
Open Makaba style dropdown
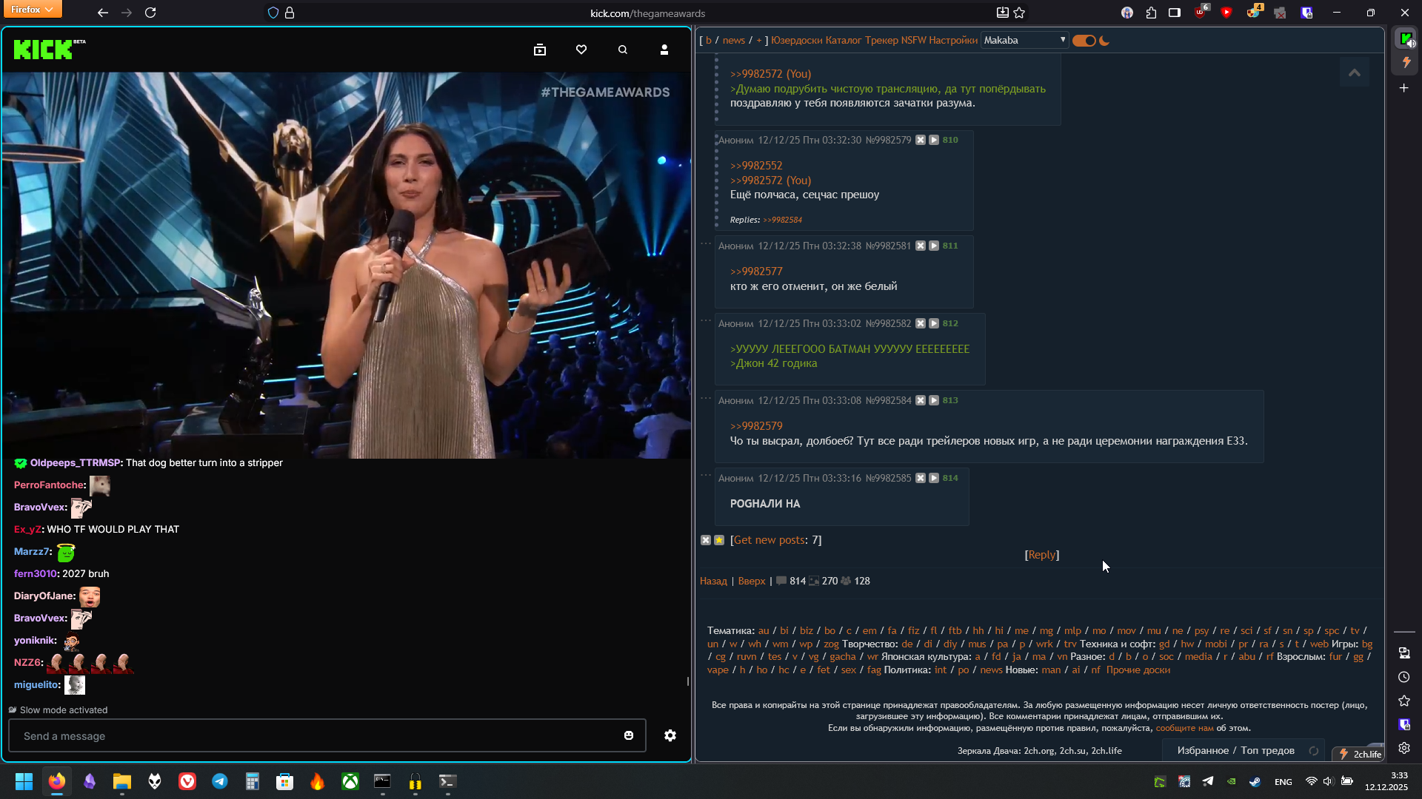(x=1024, y=41)
